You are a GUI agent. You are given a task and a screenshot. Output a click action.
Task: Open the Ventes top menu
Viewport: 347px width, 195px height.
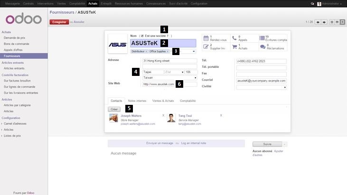tap(61, 4)
